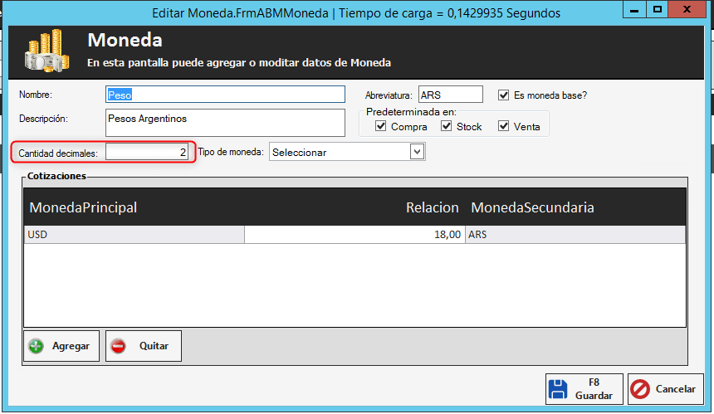This screenshot has width=714, height=414.
Task: Click the Abreviatura field containing ARS
Action: click(449, 95)
